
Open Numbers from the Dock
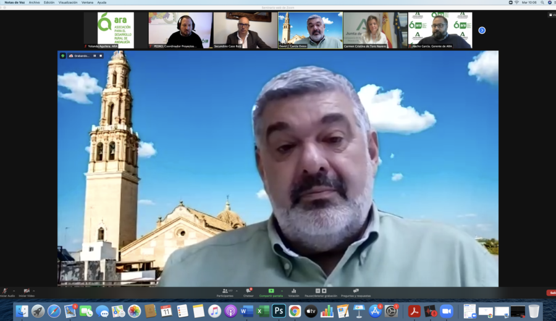coord(327,312)
